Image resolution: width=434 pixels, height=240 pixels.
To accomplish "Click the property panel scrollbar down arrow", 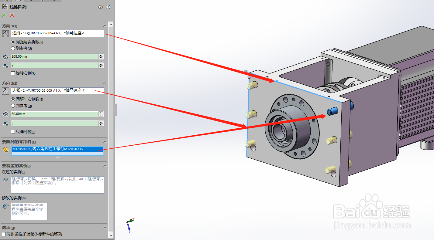I will pos(111,235).
